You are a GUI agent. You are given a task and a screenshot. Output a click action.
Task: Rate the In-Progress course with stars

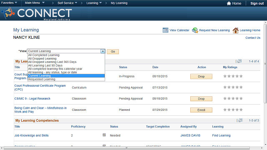tap(233, 76)
